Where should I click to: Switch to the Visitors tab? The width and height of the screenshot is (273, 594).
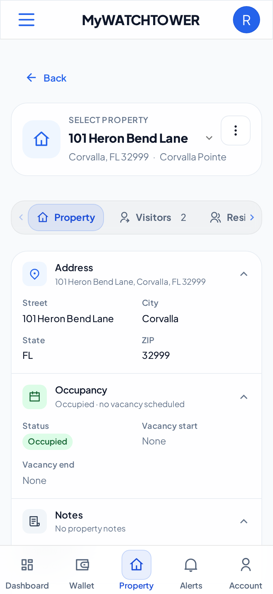coord(153,217)
